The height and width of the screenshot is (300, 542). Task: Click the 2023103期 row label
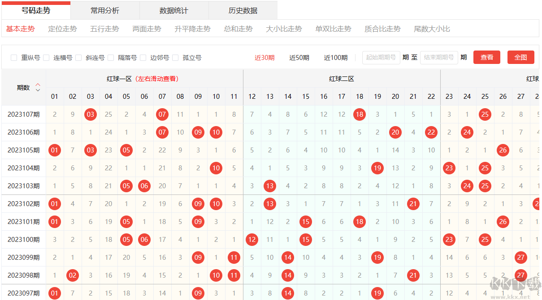24,186
